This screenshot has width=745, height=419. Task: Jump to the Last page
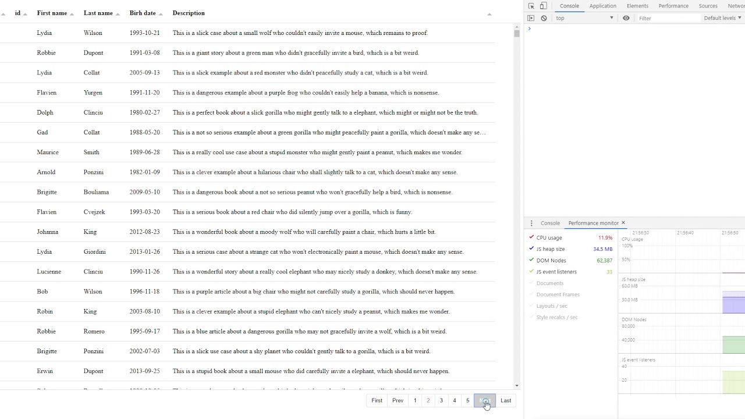[x=506, y=400]
